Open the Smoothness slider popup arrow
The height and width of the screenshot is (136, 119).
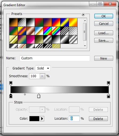(42, 76)
